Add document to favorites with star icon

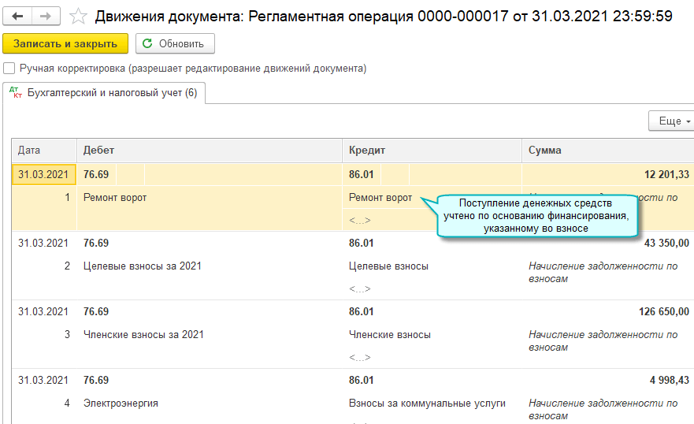(x=78, y=16)
